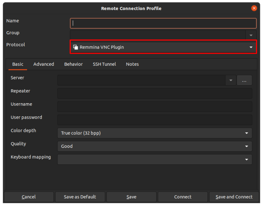Screen dimensions: 263x206
Task: Show the Notes tab
Action: 132,64
